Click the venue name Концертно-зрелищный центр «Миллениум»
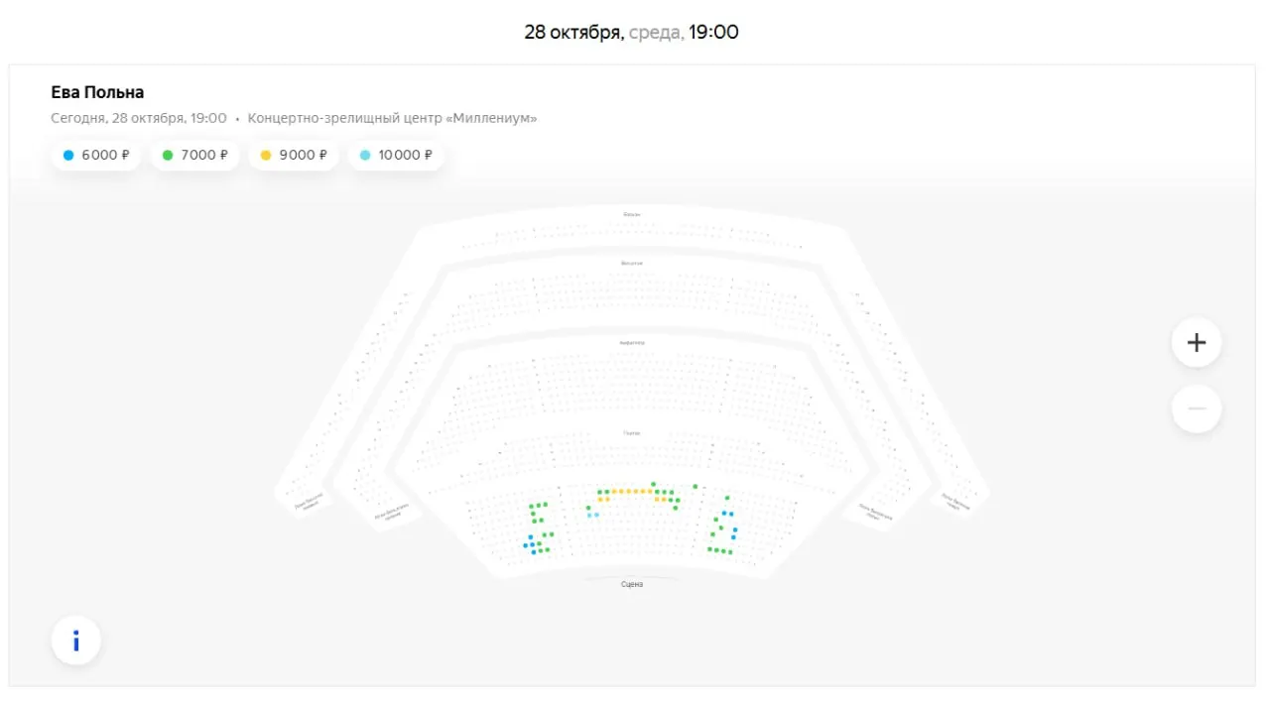The image size is (1270, 701). 393,118
